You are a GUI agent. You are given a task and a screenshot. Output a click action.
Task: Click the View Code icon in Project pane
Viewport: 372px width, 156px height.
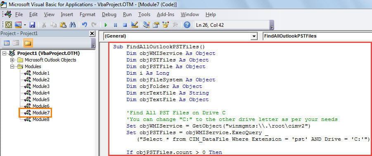(7, 43)
